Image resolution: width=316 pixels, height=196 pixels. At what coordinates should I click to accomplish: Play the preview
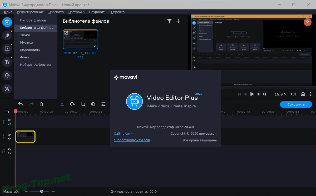coord(252,94)
